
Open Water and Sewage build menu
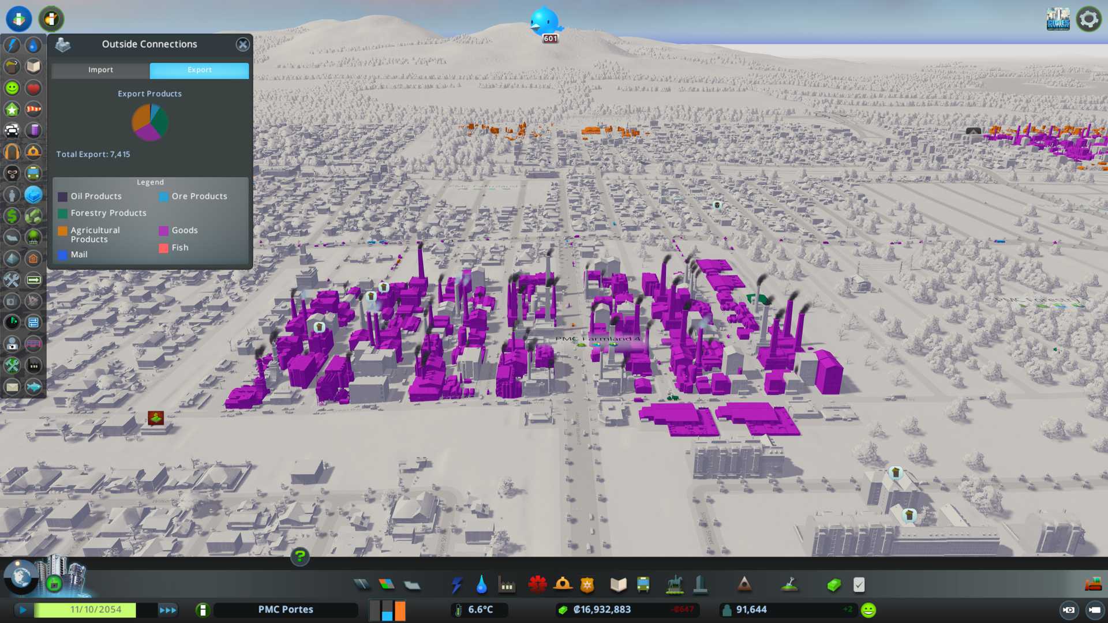click(x=481, y=585)
